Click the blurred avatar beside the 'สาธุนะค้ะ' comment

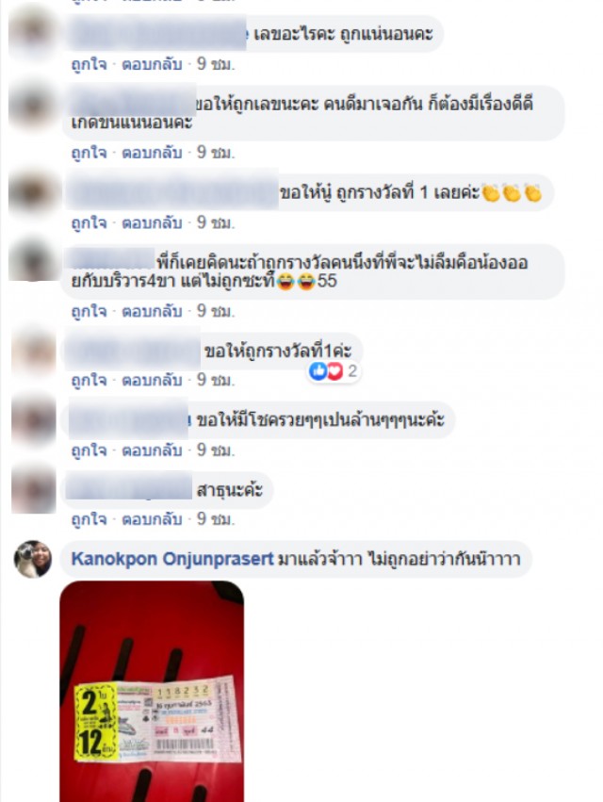(33, 488)
